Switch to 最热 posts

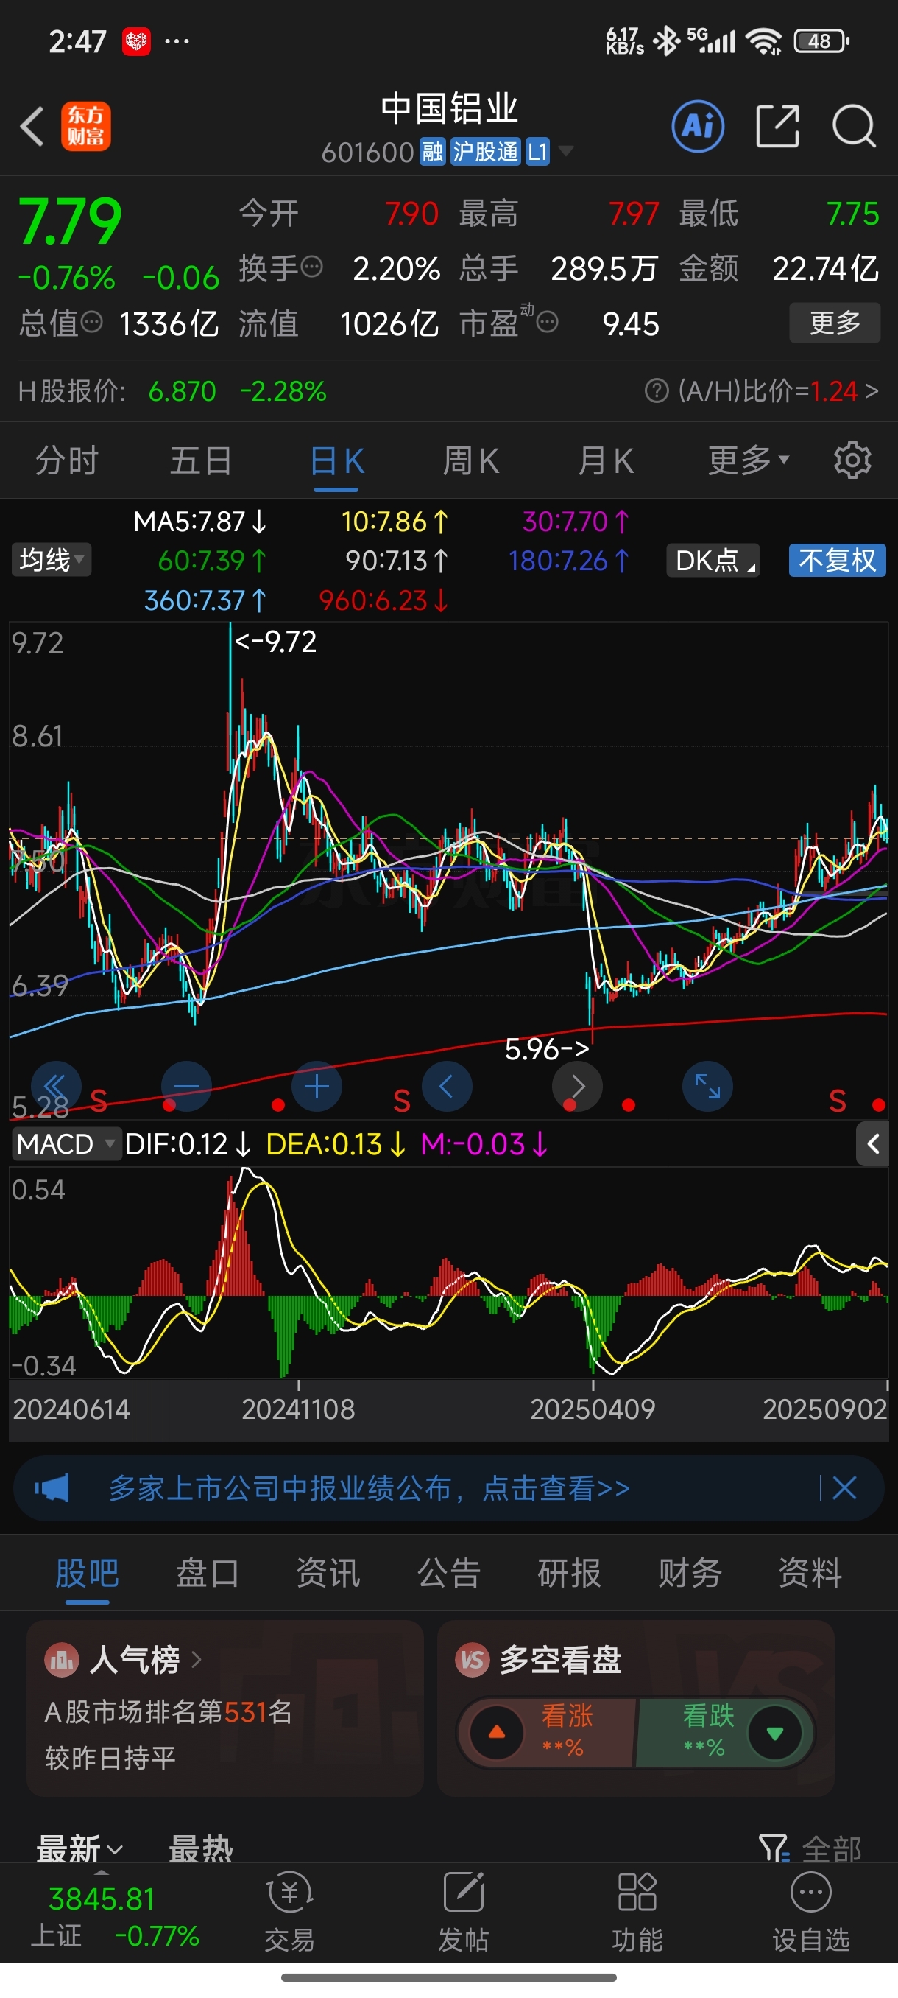[x=201, y=1850]
